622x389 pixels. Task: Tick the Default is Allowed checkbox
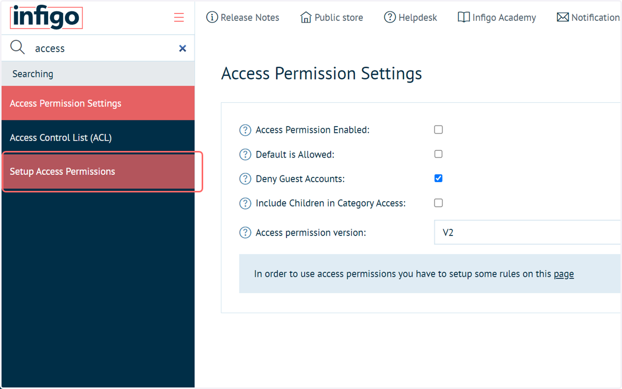(439, 154)
